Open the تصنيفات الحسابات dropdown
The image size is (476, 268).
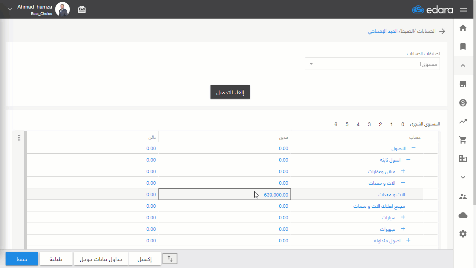click(372, 64)
